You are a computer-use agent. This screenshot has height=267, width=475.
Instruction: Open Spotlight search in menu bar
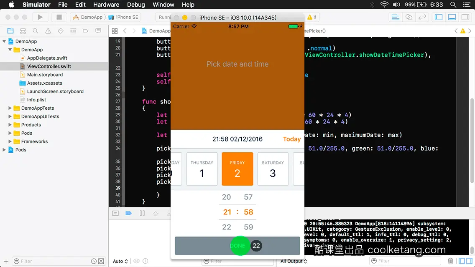(453, 5)
